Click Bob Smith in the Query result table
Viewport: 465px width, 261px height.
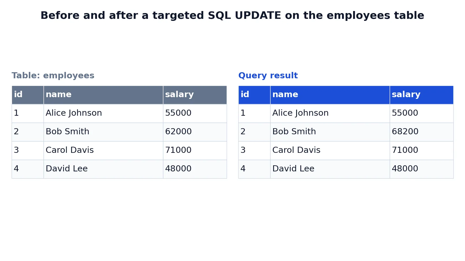click(x=330, y=132)
